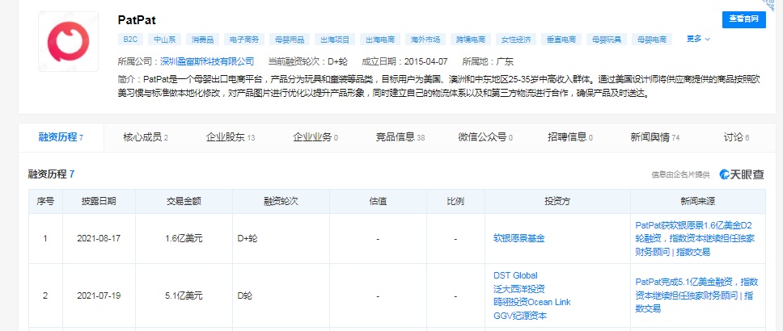
Task: Switch to the 招聘信息 tab
Action: (x=570, y=137)
